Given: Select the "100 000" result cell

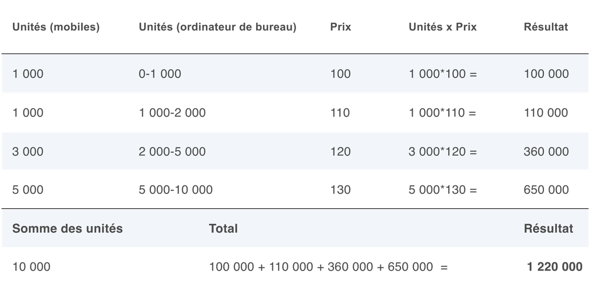Looking at the screenshot, I should click(x=546, y=74).
